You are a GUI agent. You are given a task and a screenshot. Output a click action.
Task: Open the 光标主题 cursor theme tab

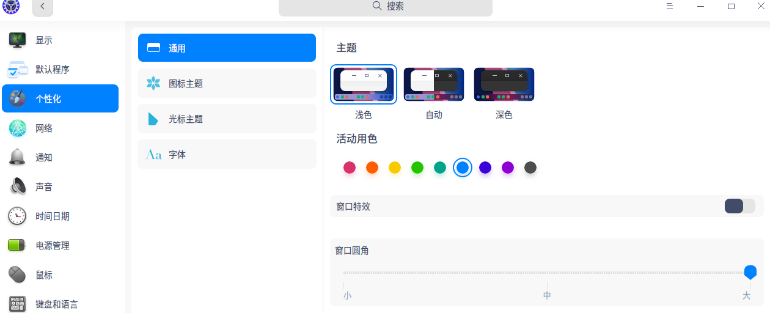pos(227,119)
